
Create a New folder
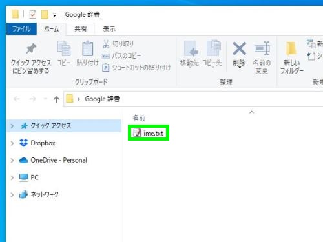click(292, 57)
